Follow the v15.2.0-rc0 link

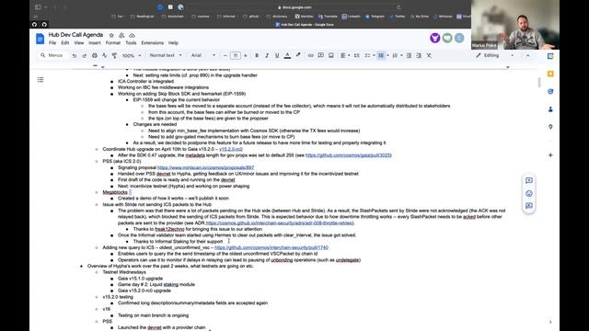tap(231, 149)
